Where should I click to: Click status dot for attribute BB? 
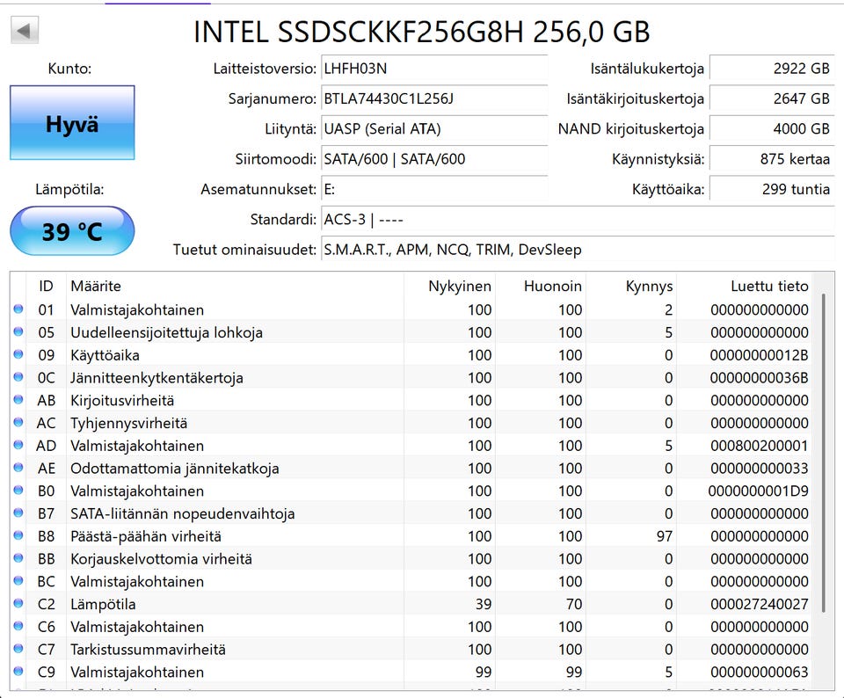[x=18, y=559]
